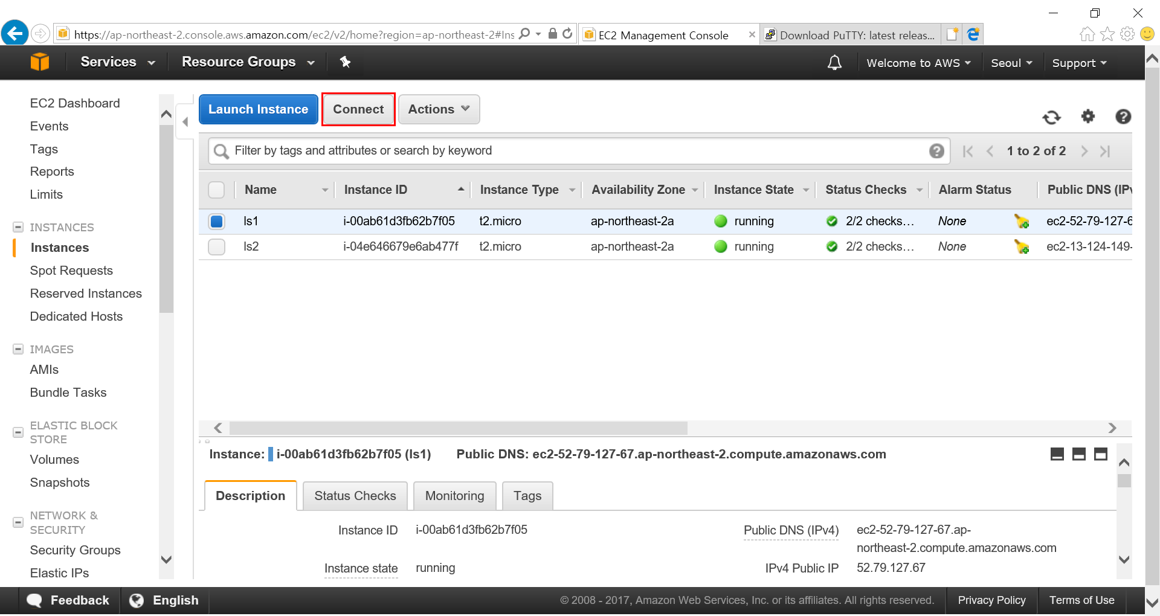Click the Launch Instance button

click(x=259, y=109)
